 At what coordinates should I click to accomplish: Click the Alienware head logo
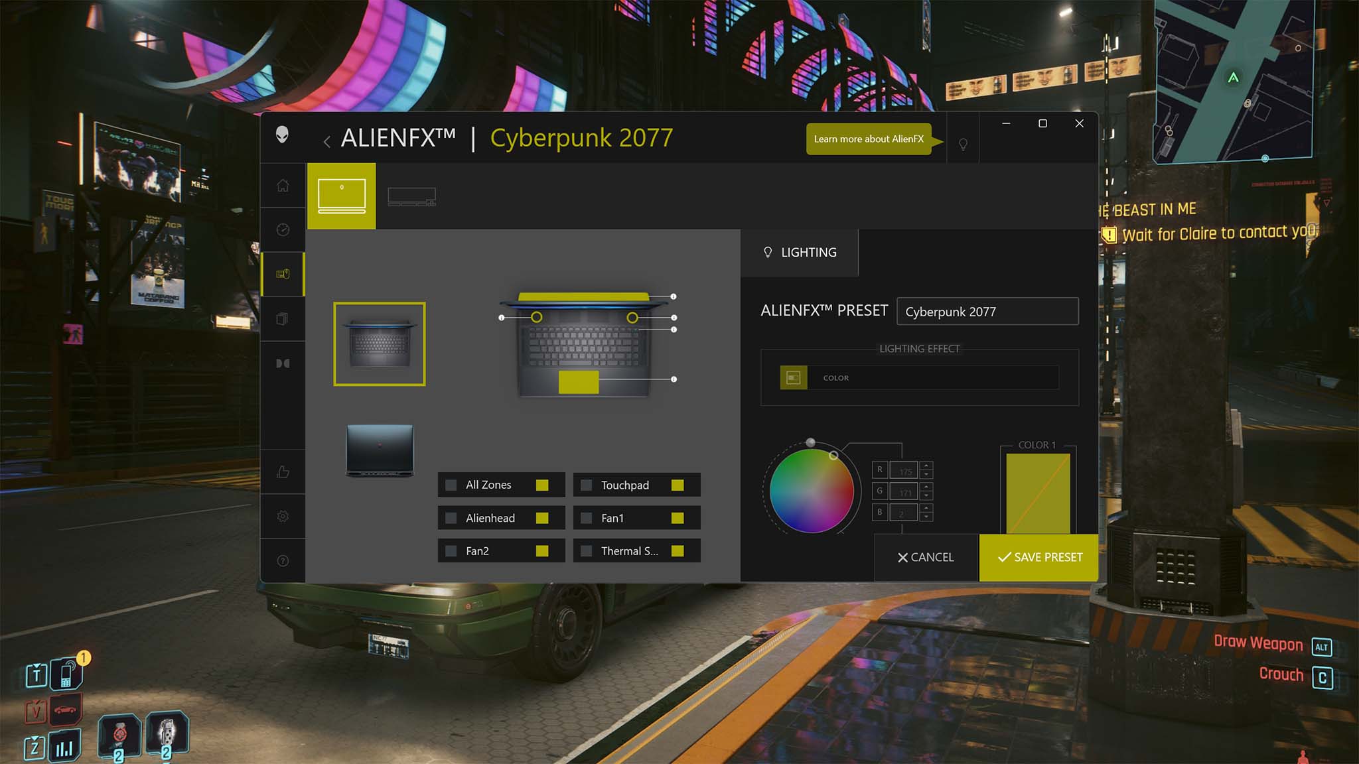(282, 135)
